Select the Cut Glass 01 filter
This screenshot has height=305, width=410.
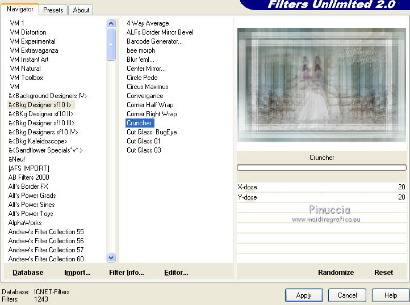(143, 141)
